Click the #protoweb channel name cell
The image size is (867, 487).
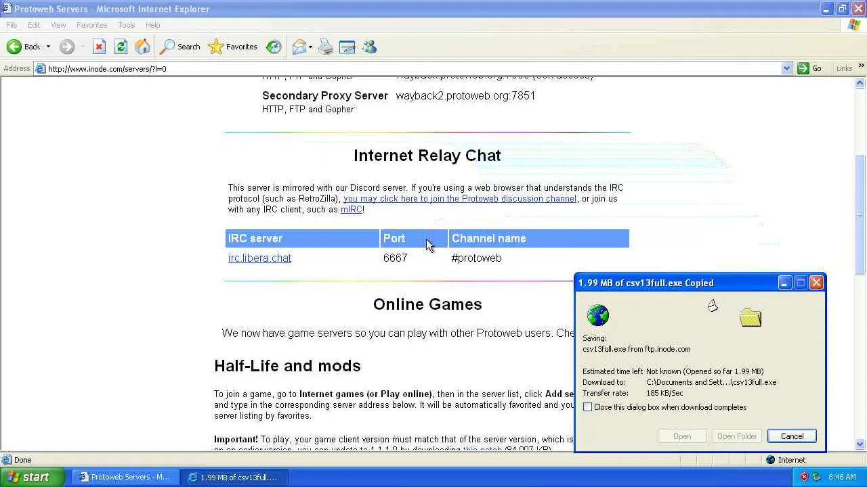click(476, 258)
